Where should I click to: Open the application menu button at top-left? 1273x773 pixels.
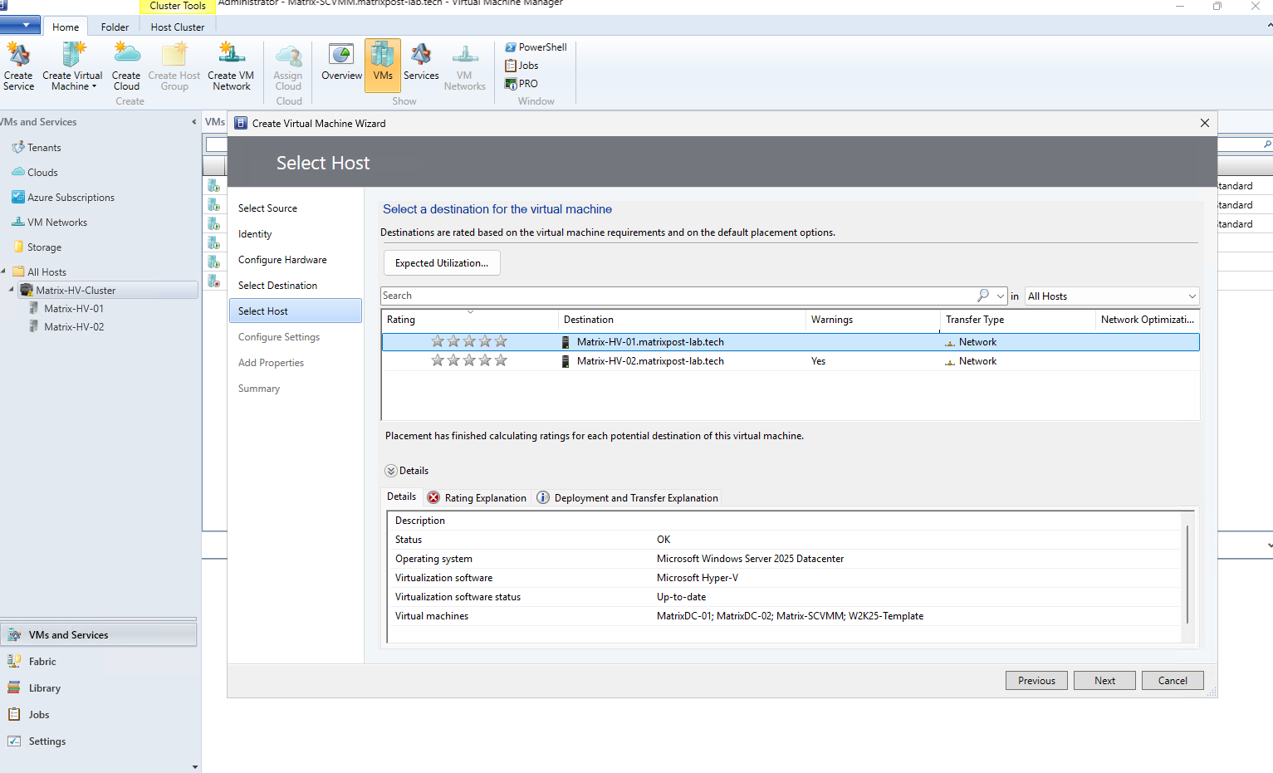[x=20, y=25]
